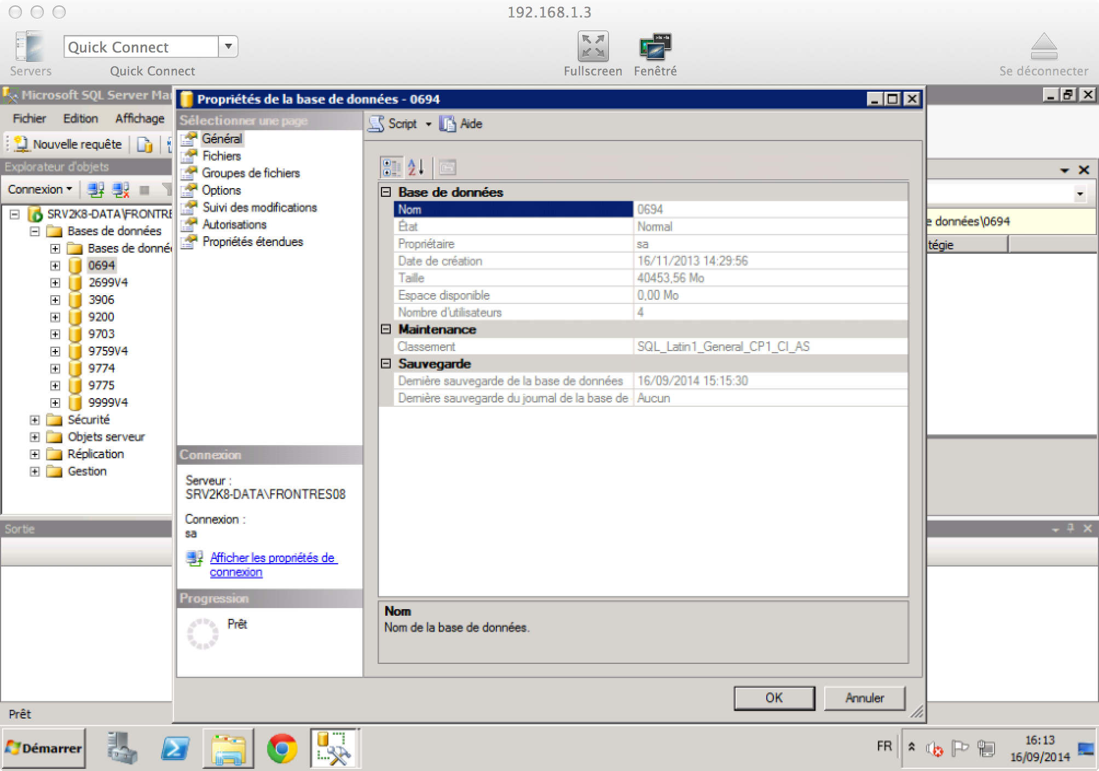
Task: Collapse the Bases de données folder
Action: 35,231
